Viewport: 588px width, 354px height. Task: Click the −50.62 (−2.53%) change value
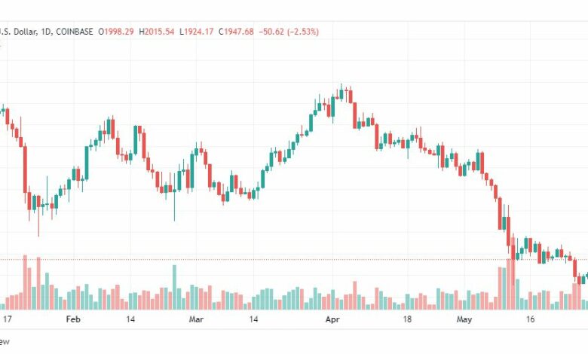coord(289,32)
